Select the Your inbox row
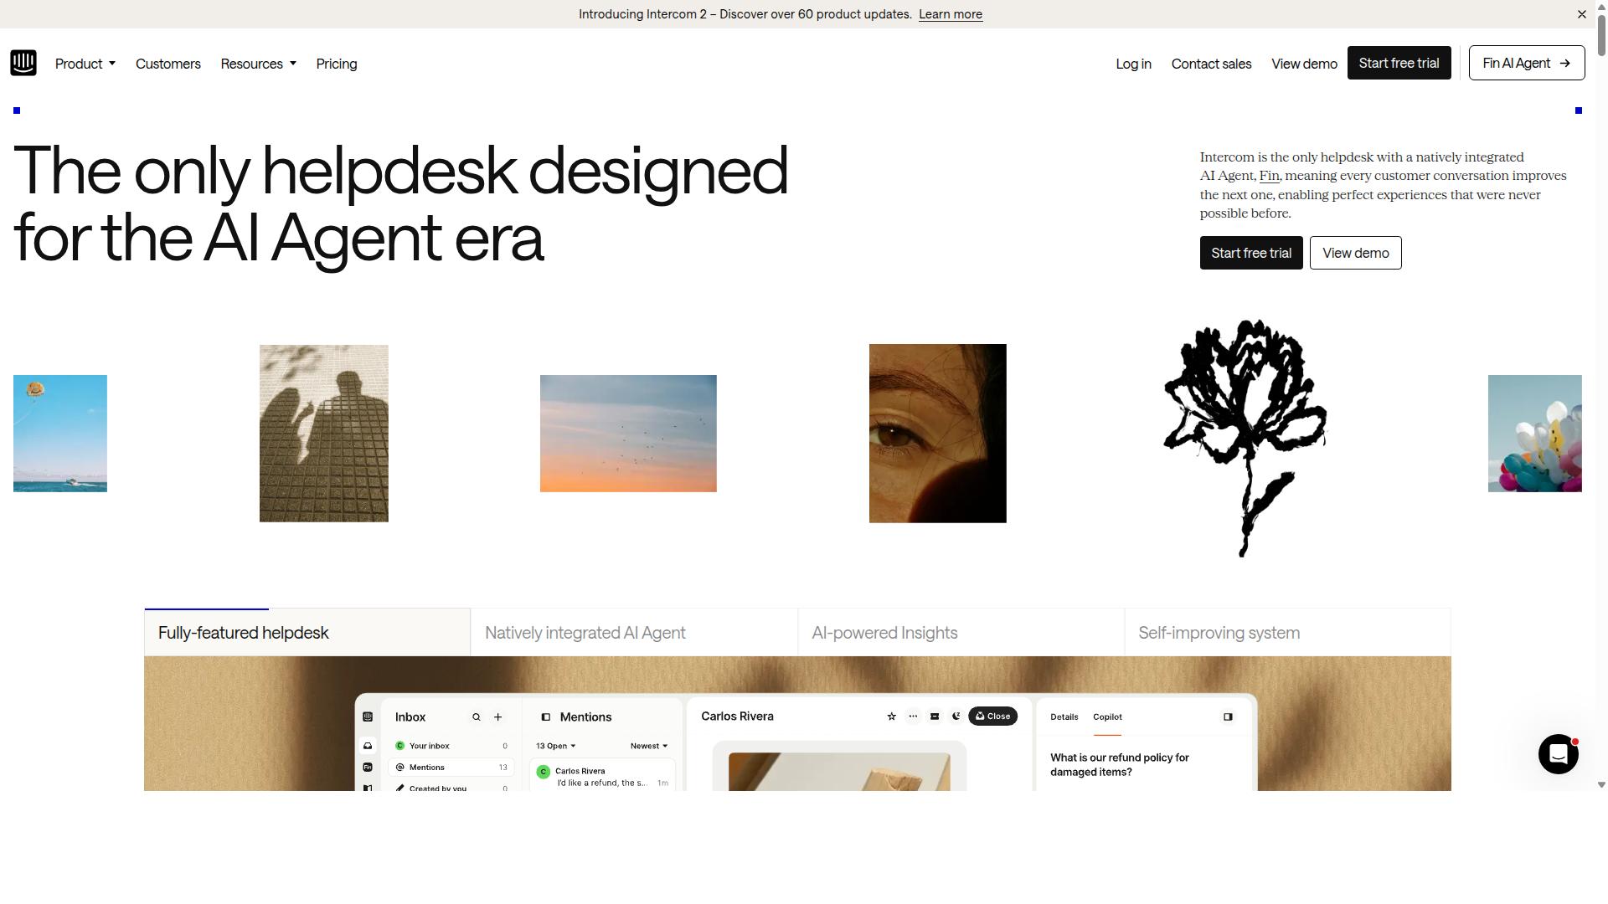Viewport: 1608px width, 904px height. tap(451, 746)
